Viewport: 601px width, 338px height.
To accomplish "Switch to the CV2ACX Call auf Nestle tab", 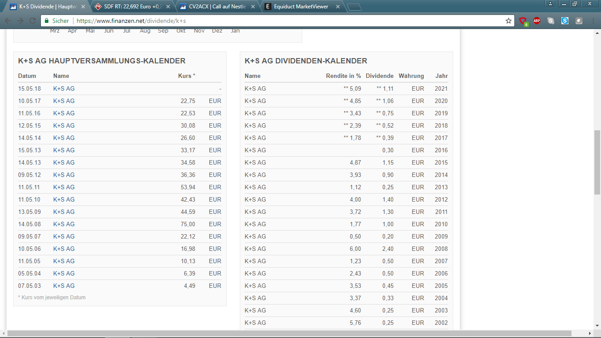I will [x=214, y=7].
